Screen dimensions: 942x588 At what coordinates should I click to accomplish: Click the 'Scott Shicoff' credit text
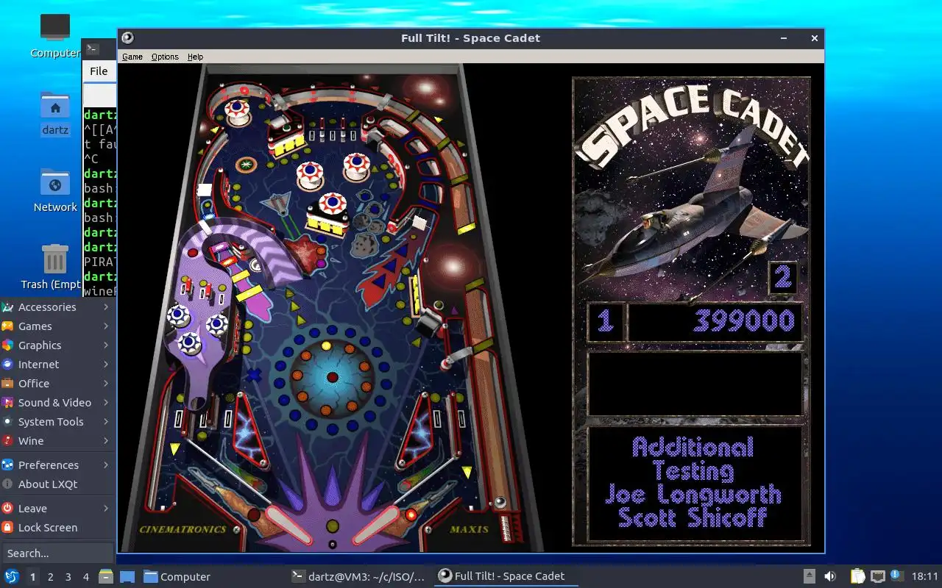coord(693,517)
